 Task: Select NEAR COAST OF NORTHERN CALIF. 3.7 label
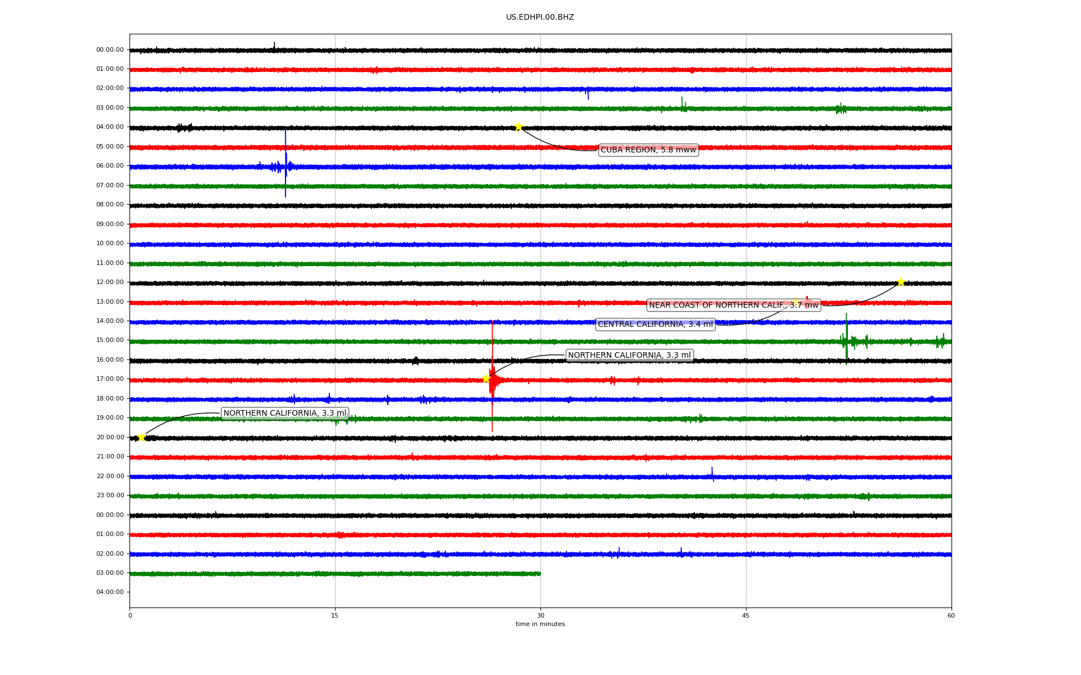tap(733, 305)
